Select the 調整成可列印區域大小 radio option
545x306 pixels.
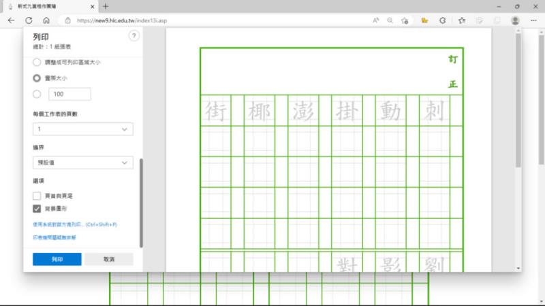click(x=37, y=62)
